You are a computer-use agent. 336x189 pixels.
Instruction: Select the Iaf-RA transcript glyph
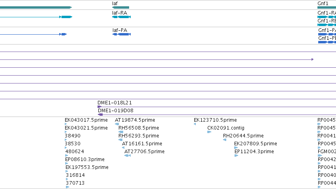121,17
